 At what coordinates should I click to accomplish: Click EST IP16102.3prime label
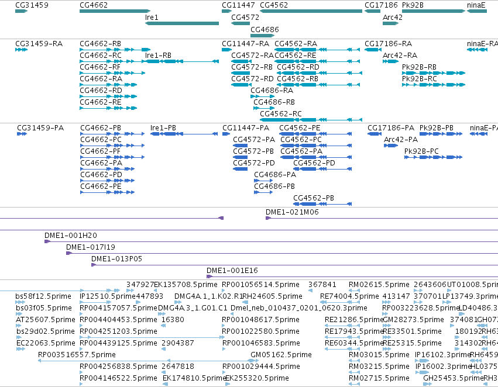click(442, 355)
